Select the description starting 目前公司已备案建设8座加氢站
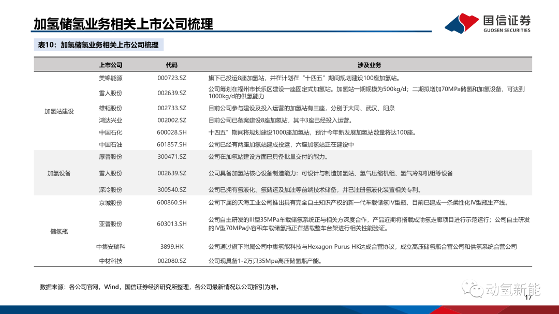Screen dimensions: 559x314 pyautogui.click(x=282, y=121)
